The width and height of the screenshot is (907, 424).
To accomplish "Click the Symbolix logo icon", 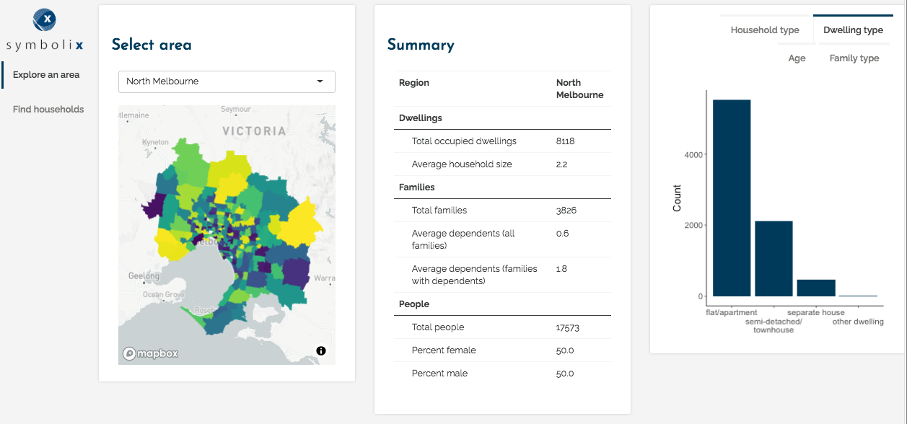I will pyautogui.click(x=45, y=19).
